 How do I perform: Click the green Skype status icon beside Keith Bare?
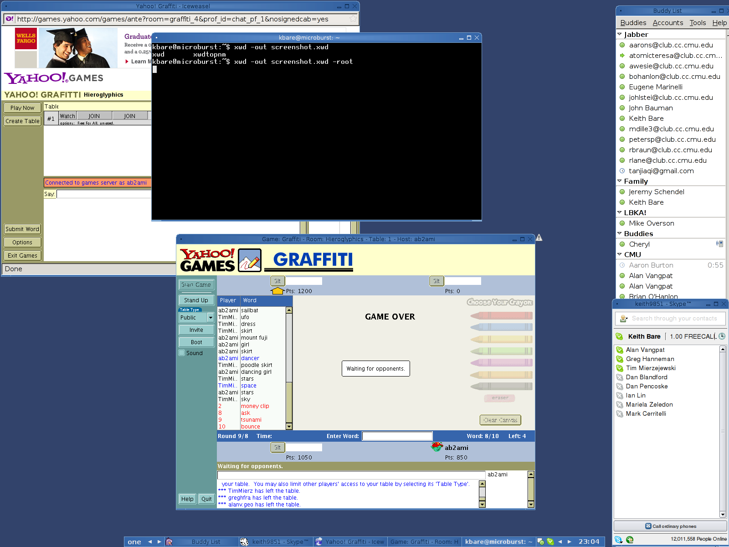tap(619, 336)
